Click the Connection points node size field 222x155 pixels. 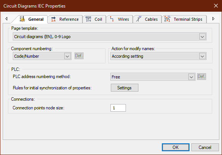[118, 108]
